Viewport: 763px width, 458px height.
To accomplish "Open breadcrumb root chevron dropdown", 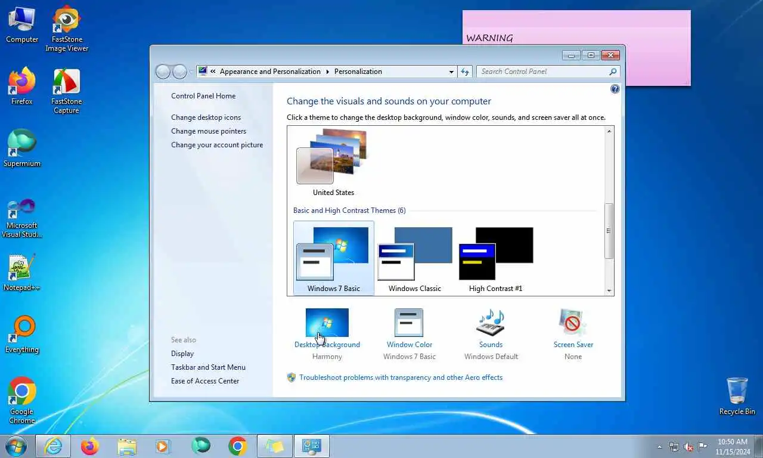I will click(x=213, y=72).
